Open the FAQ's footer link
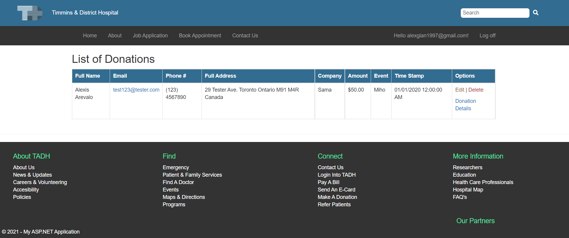569x238 pixels. coord(460,197)
